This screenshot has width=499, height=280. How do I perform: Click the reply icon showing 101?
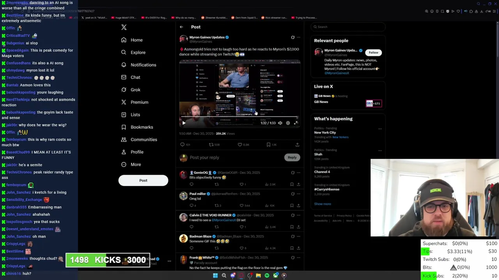[185, 145]
